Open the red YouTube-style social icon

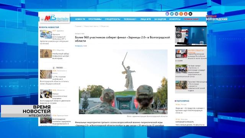[x=186, y=14]
